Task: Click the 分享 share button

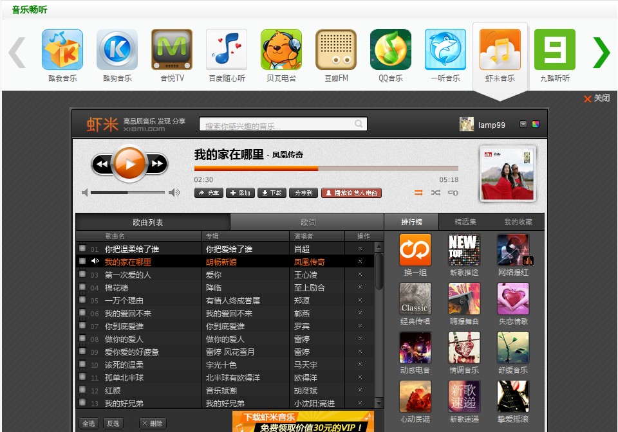Action: pyautogui.click(x=209, y=193)
